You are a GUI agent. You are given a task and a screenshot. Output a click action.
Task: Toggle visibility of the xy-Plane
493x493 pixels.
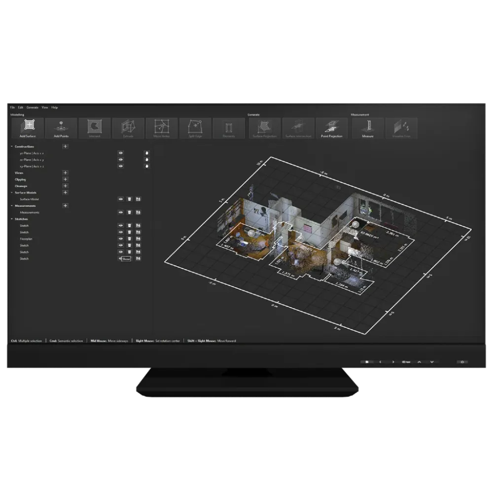(x=121, y=166)
